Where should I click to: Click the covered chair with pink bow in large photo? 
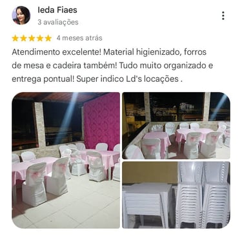[x=34, y=182]
